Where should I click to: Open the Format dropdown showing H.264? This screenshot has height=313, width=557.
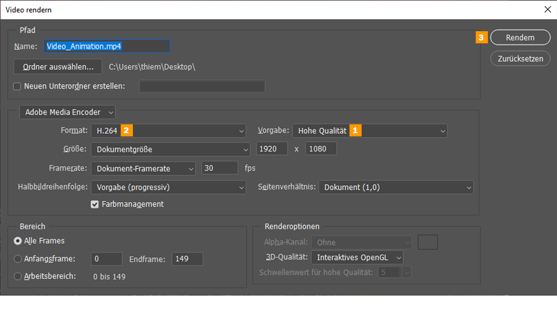(x=168, y=131)
